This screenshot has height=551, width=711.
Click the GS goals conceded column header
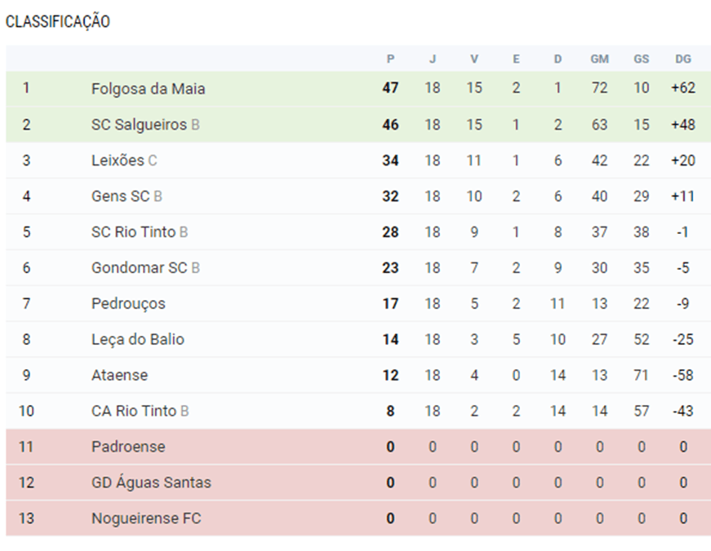click(642, 59)
